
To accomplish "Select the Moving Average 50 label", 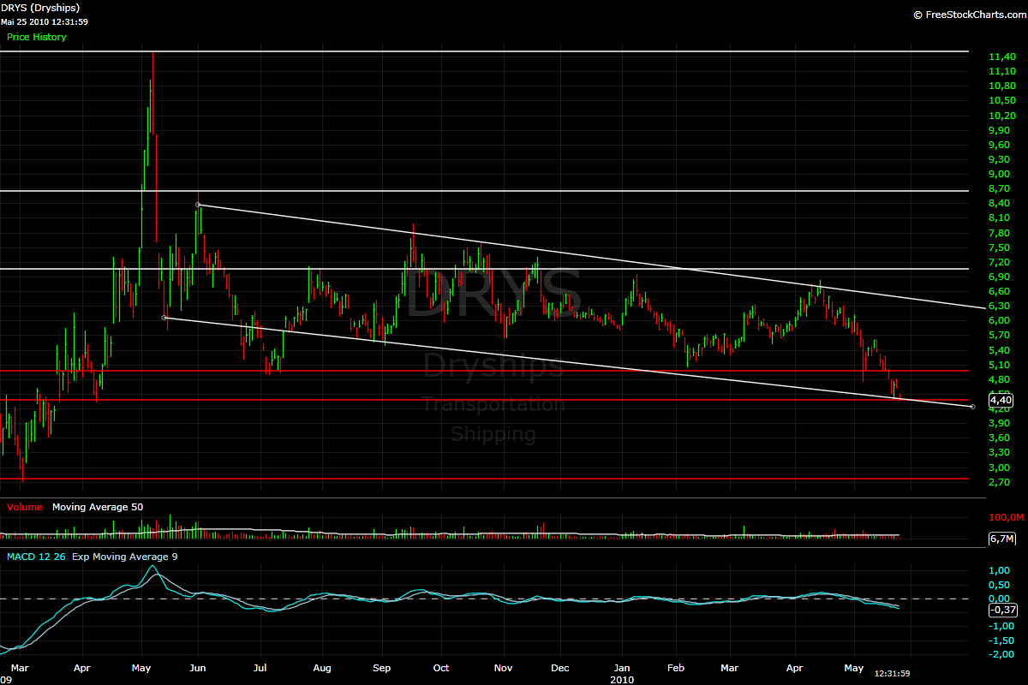I will 98,507.
